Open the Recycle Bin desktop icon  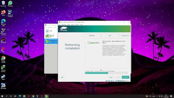coord(3,4)
